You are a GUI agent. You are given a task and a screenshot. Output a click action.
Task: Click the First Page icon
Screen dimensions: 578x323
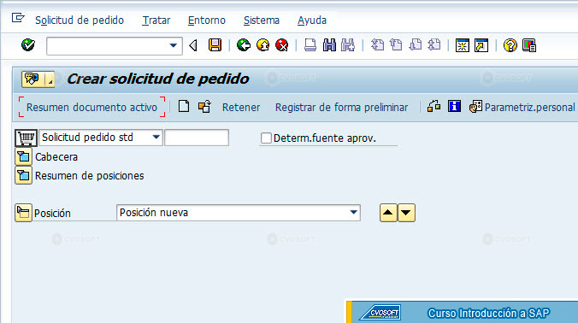coord(377,45)
